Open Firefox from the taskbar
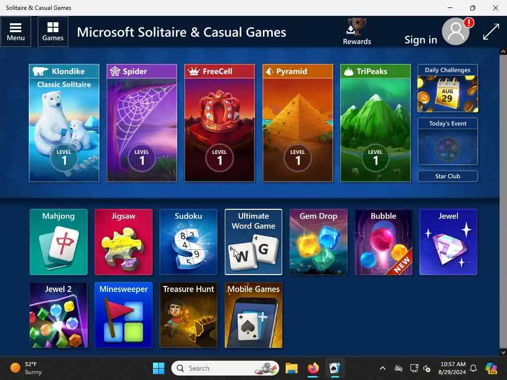 tap(313, 368)
